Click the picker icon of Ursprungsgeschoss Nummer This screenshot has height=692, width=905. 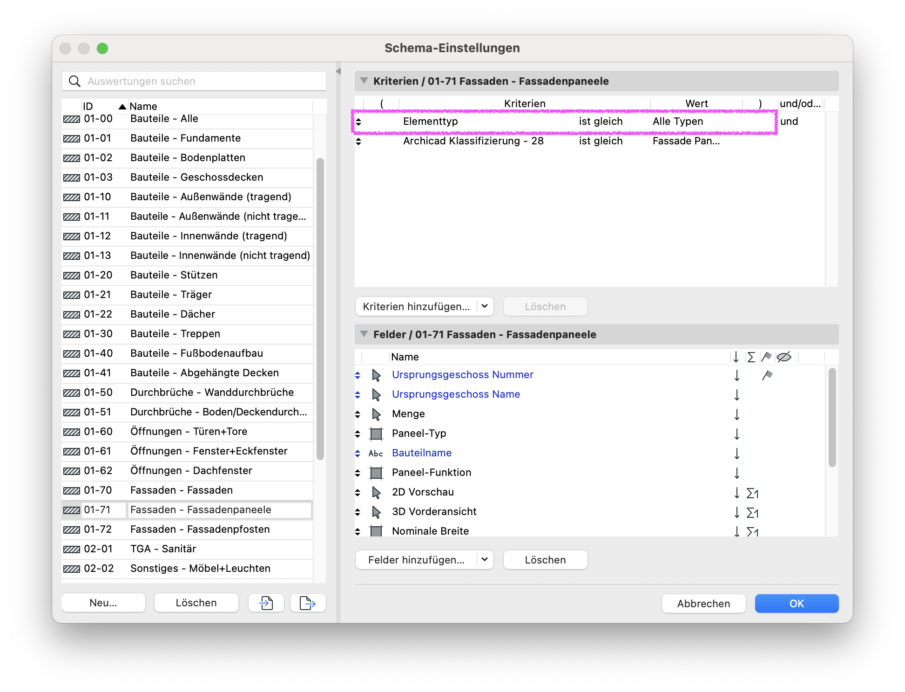click(x=376, y=375)
